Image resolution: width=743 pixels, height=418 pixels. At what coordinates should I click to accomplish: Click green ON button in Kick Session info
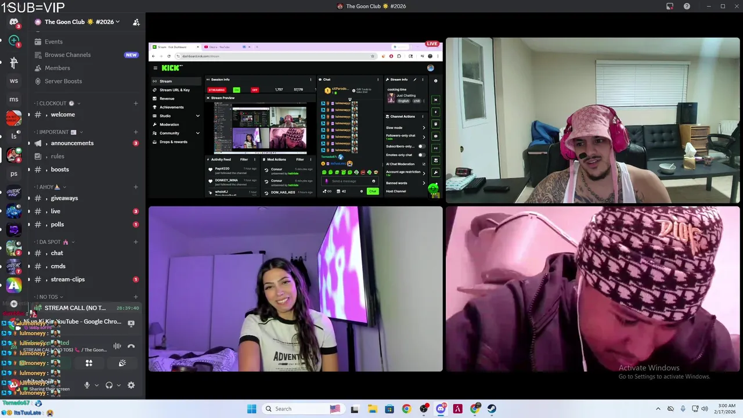click(x=236, y=90)
